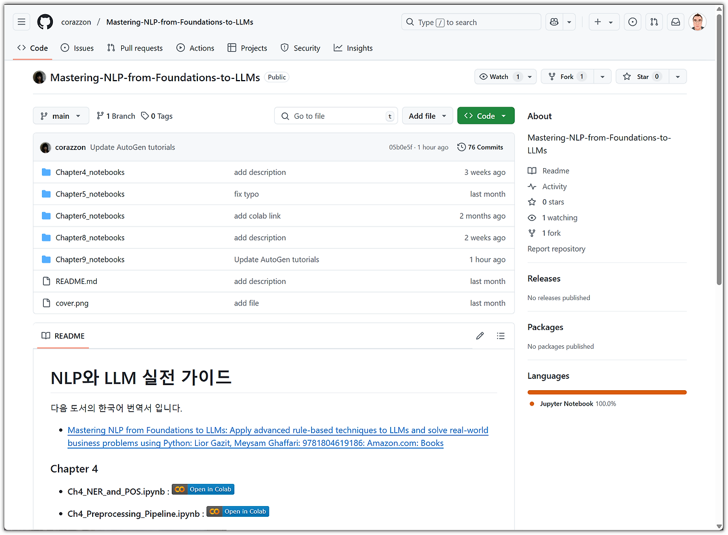View the 1 Branch link
The height and width of the screenshot is (535, 728).
coord(116,116)
